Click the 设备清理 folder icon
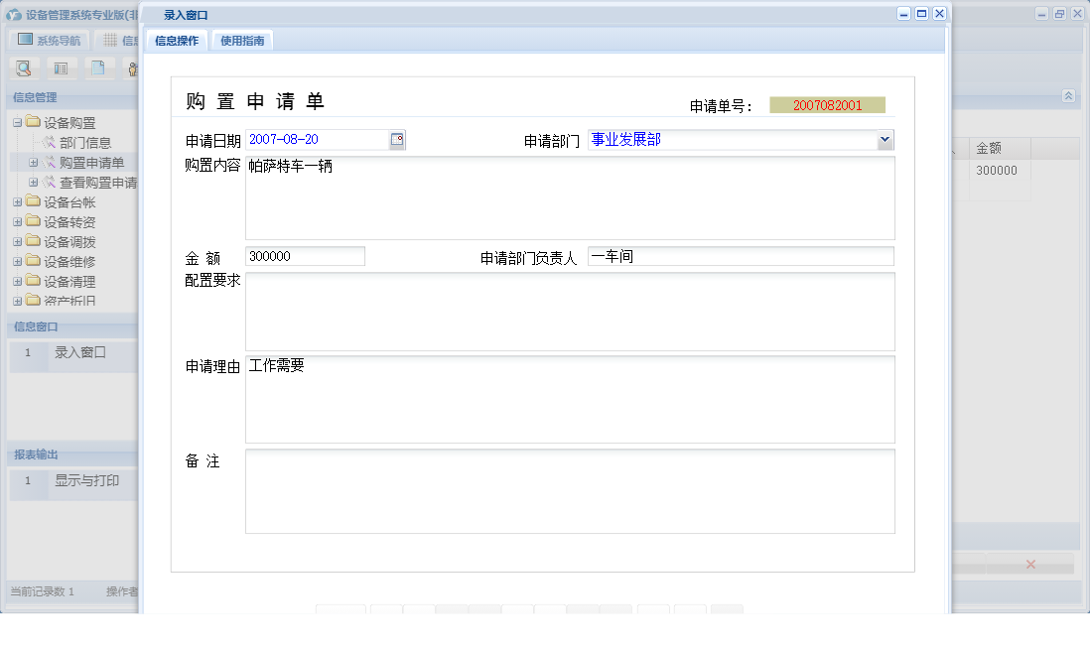The height and width of the screenshot is (650, 1090). click(33, 281)
